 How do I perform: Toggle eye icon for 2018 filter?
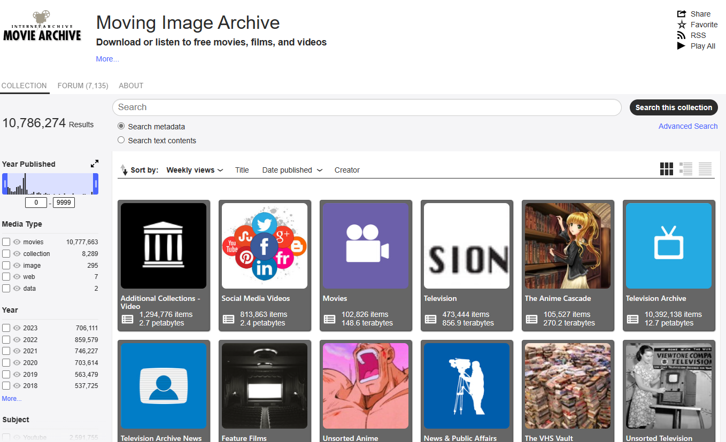point(17,386)
